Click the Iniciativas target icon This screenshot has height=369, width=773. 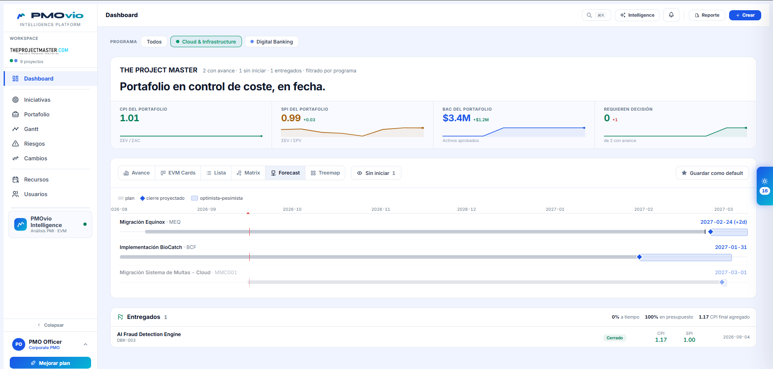coord(15,100)
